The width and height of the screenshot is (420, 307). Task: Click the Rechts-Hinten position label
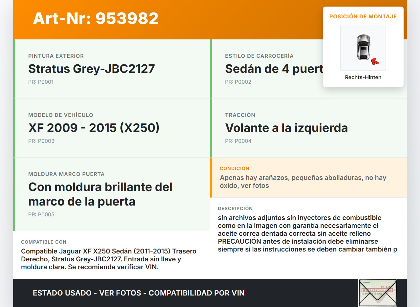363,77
